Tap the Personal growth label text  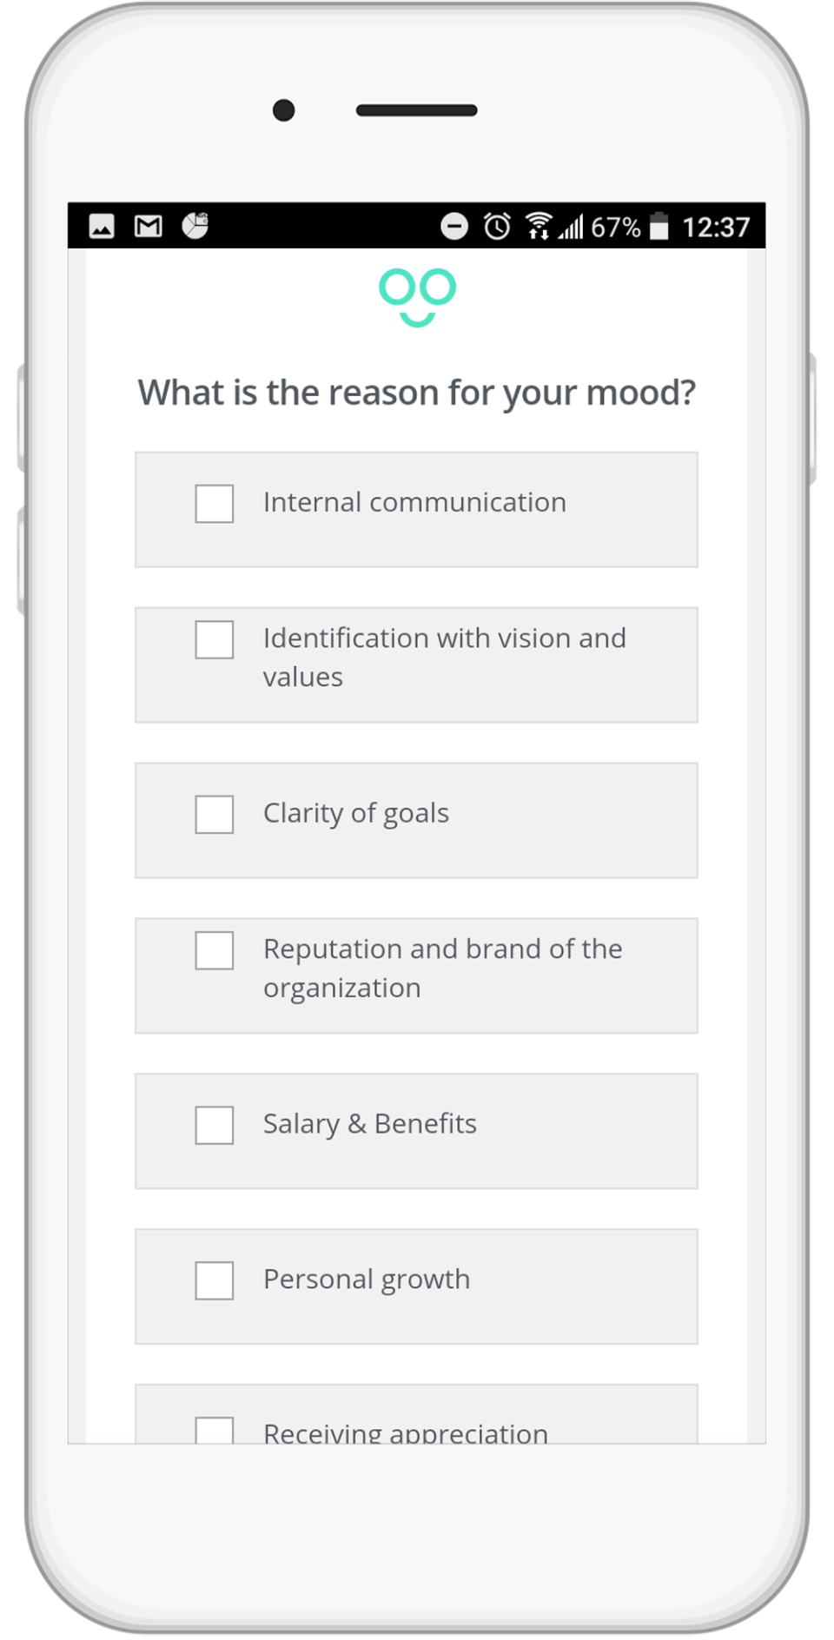pos(366,1279)
